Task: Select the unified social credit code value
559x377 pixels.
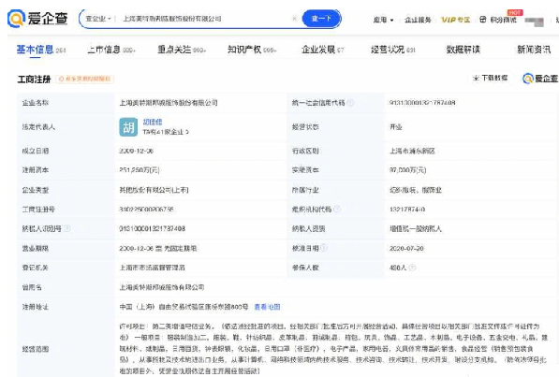Action: pyautogui.click(x=422, y=103)
